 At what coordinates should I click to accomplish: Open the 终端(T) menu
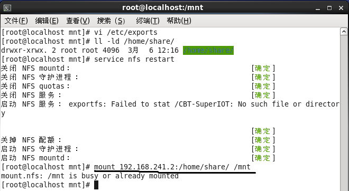(x=148, y=21)
